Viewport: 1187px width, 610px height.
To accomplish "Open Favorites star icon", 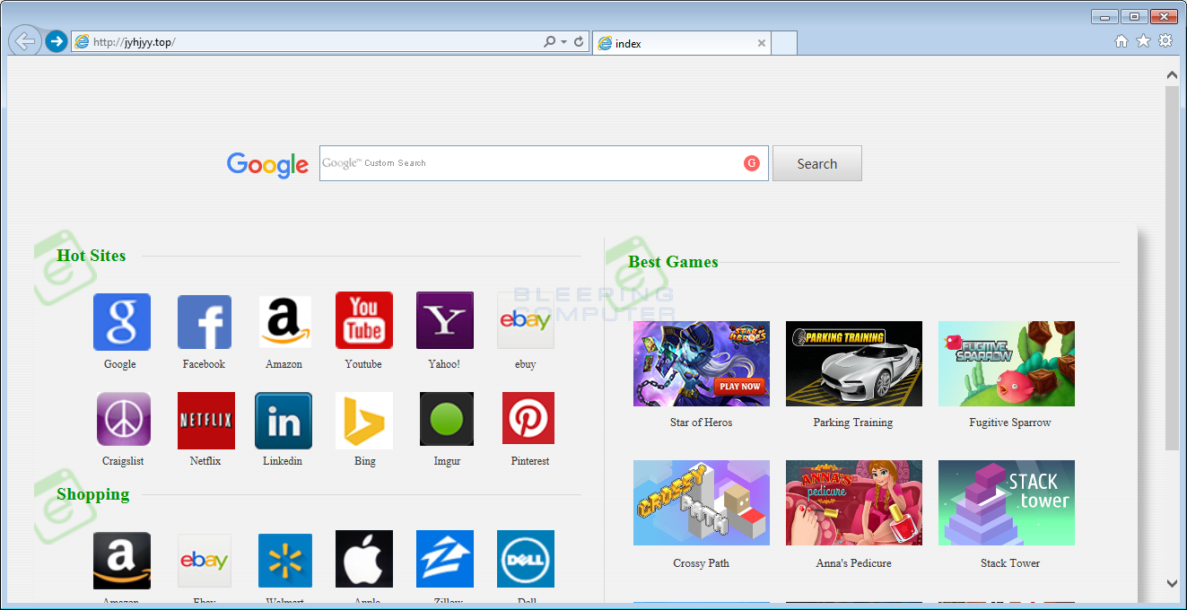I will pyautogui.click(x=1143, y=40).
